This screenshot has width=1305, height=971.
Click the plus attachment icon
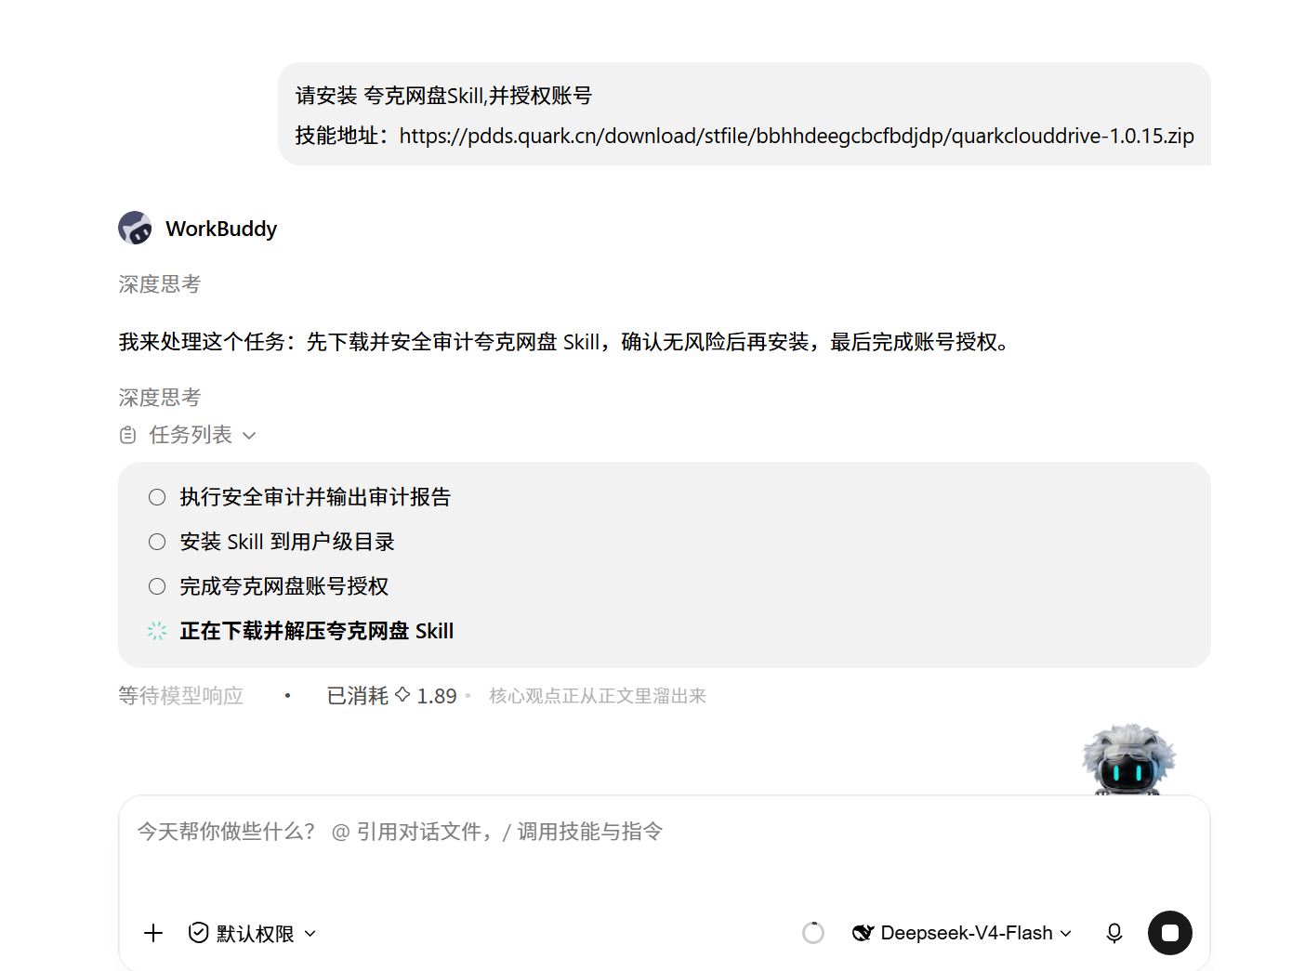[153, 933]
